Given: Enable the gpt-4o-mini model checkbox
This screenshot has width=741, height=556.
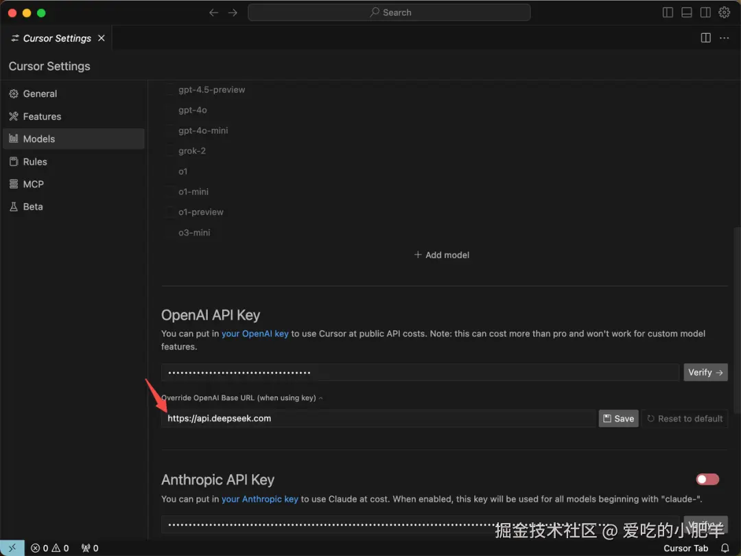Looking at the screenshot, I should click(169, 130).
